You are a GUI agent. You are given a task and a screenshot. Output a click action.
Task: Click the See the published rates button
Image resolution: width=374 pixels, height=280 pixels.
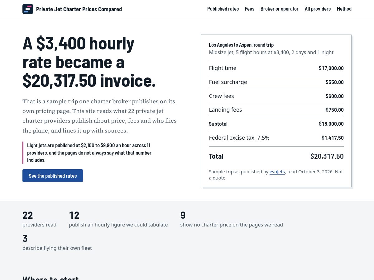[x=53, y=176]
